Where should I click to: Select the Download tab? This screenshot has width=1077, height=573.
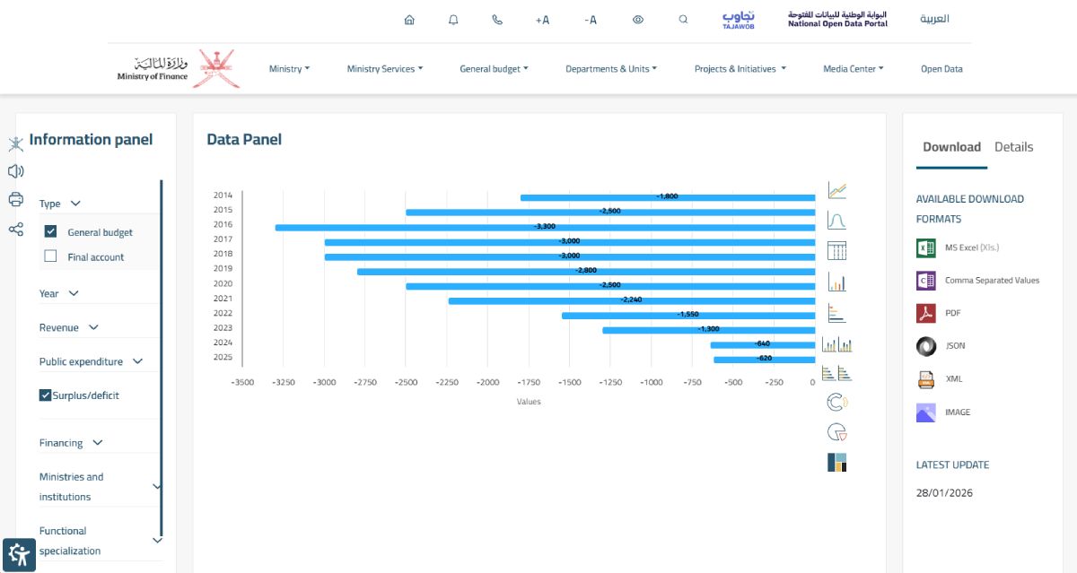pyautogui.click(x=951, y=147)
